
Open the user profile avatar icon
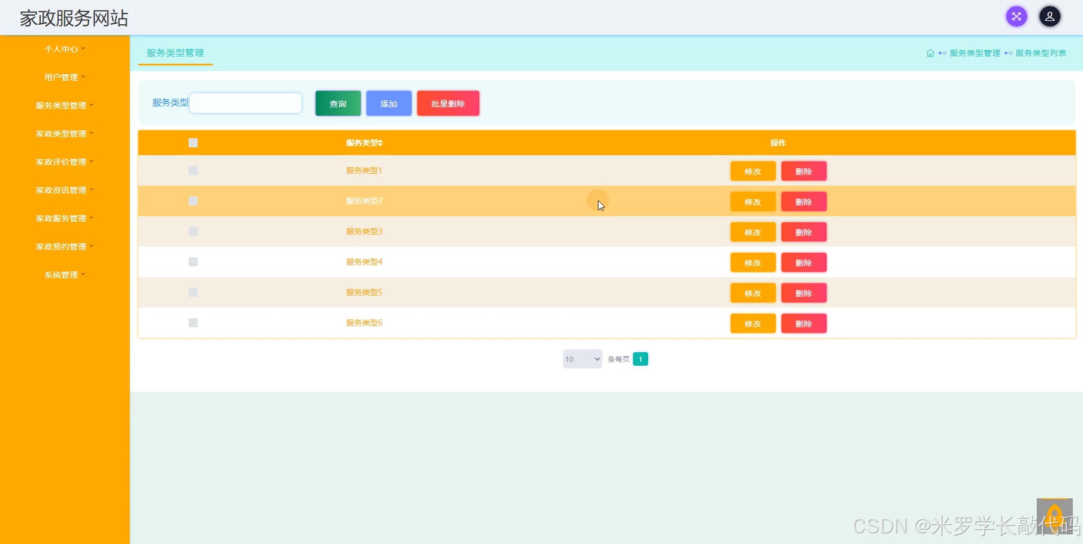pos(1050,16)
